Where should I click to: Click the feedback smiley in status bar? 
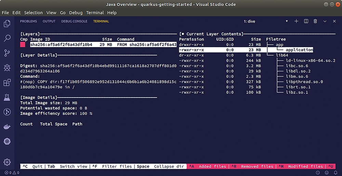(327, 173)
